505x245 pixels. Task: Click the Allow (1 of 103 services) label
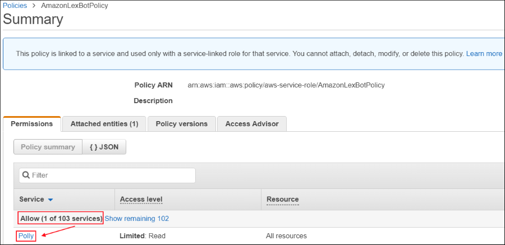pos(61,219)
